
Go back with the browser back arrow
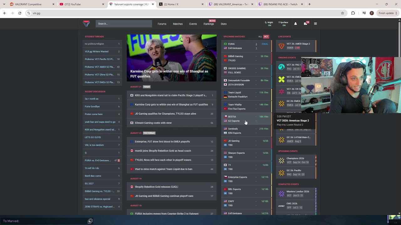pyautogui.click(x=5, y=13)
